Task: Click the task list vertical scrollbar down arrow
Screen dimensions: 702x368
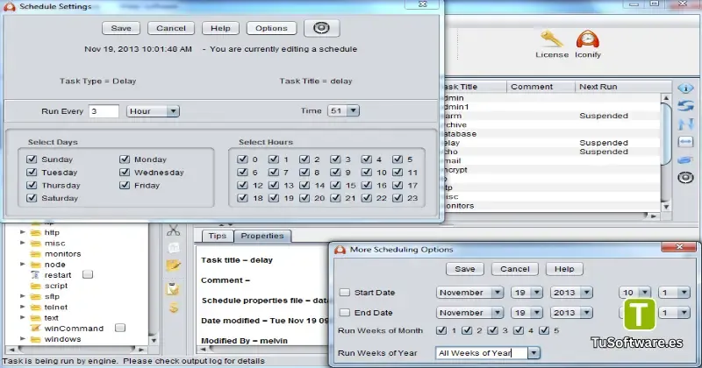Action: (666, 206)
